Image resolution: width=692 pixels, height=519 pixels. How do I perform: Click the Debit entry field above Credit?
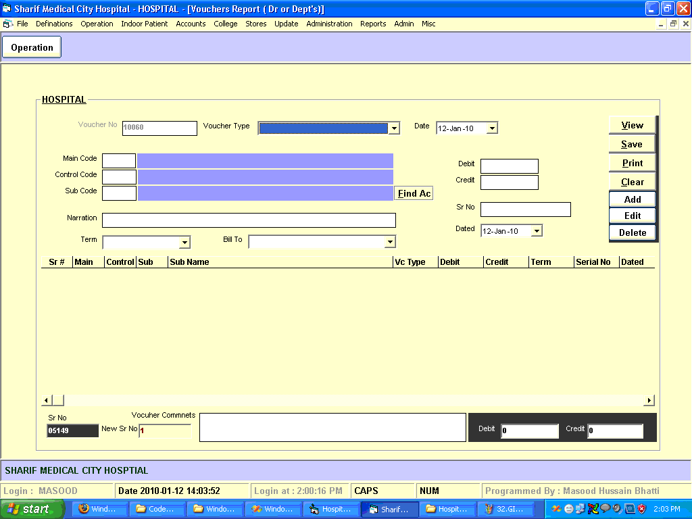pos(510,166)
